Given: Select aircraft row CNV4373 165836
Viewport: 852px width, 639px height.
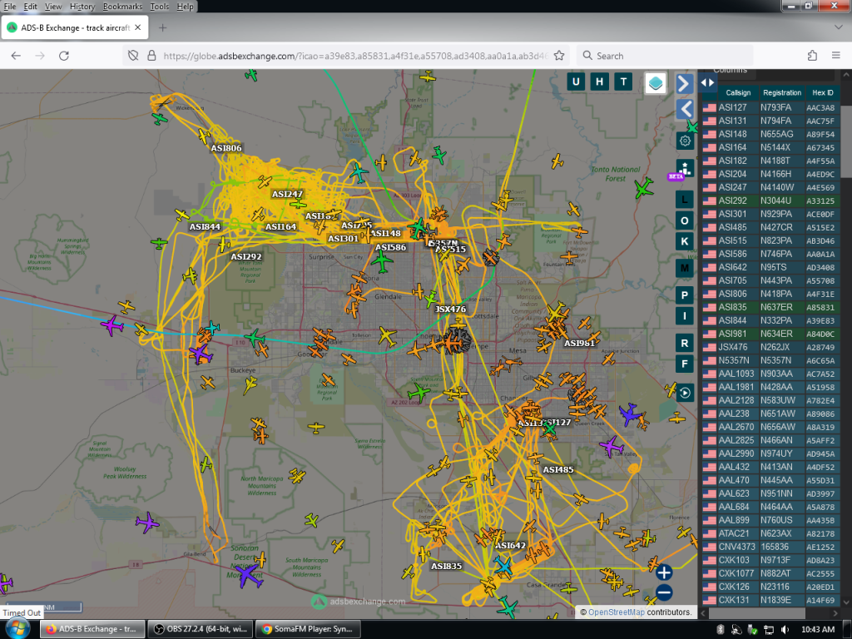Looking at the screenshot, I should (770, 547).
